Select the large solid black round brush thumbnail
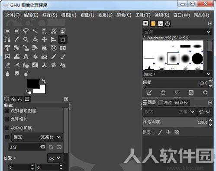This screenshot has height=171, width=216. pos(197,58)
